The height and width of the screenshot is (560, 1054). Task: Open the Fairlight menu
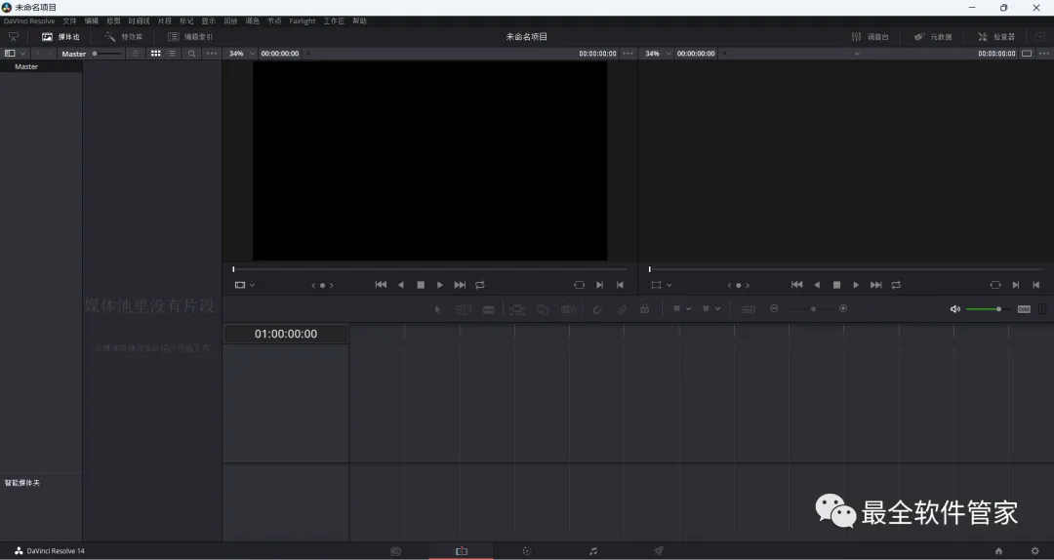tap(302, 21)
